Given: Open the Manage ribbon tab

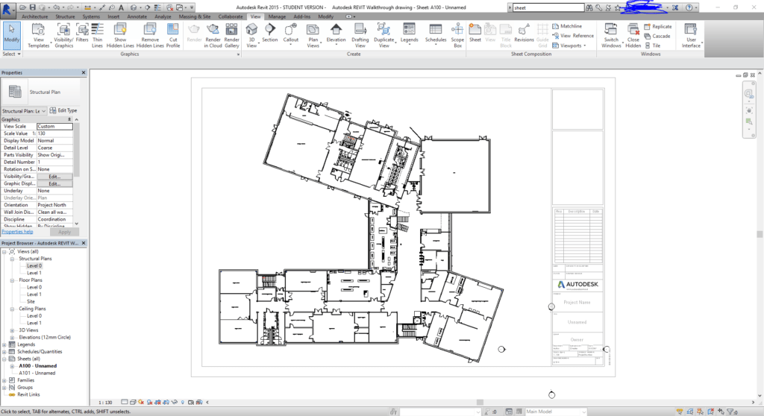Looking at the screenshot, I should coord(277,16).
